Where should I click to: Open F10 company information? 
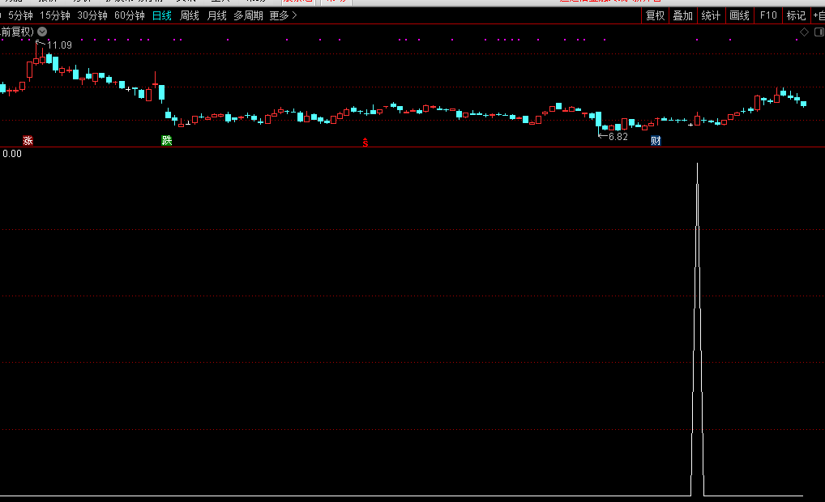tap(767, 15)
